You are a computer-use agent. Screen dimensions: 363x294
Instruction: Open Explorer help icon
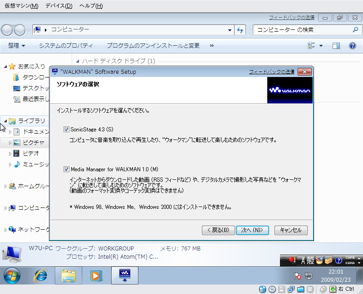pyautogui.click(x=353, y=46)
